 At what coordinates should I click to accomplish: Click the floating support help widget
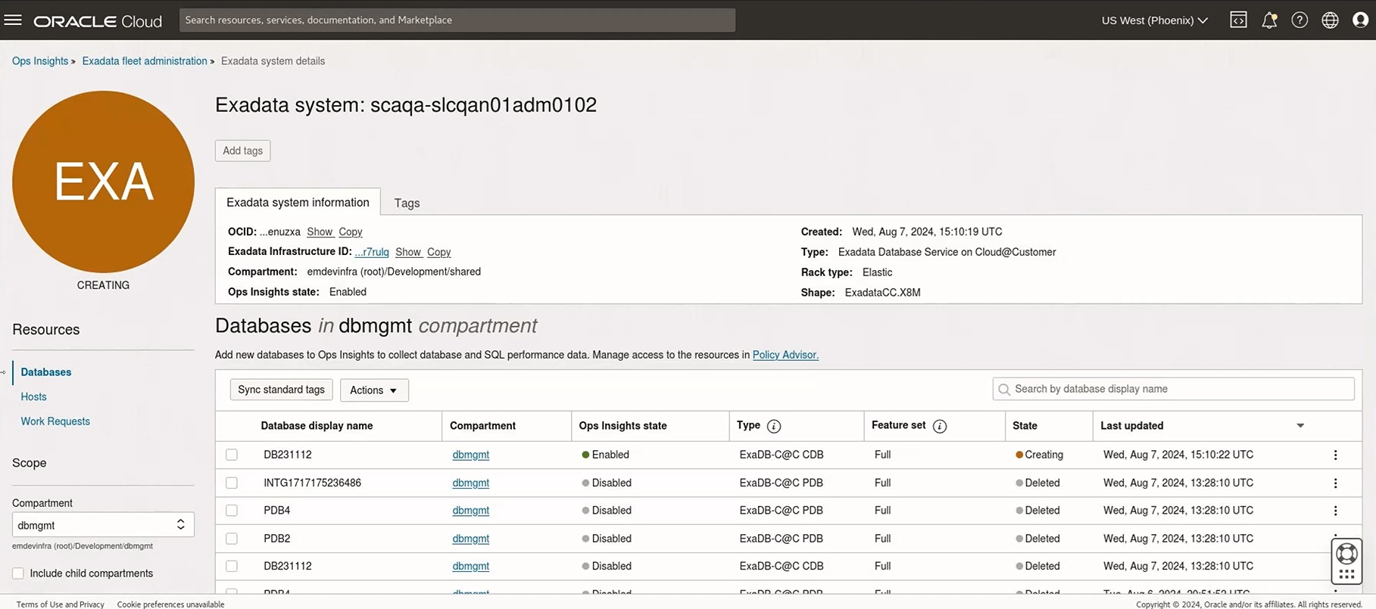tap(1346, 561)
